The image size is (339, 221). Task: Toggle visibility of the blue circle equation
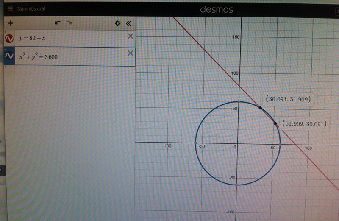(9, 56)
